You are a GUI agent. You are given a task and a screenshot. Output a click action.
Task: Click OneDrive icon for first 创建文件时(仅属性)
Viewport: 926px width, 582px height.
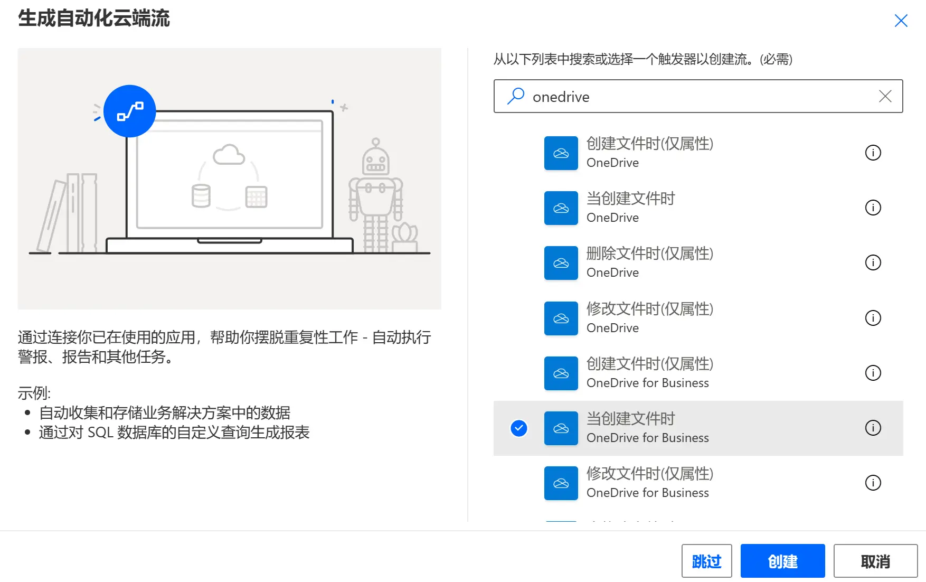click(561, 153)
